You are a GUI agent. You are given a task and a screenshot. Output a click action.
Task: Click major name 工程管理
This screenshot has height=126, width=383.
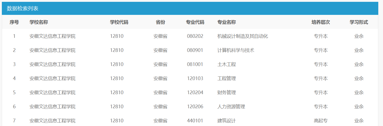(x=226, y=79)
